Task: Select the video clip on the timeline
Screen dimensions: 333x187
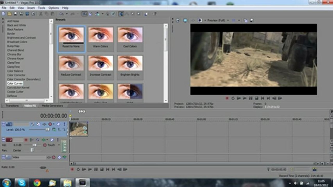Action: (79, 129)
